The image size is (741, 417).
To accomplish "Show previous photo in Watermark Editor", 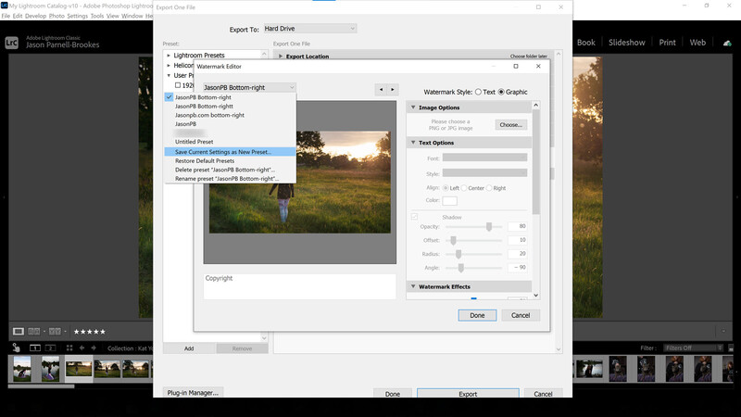I will [381, 89].
